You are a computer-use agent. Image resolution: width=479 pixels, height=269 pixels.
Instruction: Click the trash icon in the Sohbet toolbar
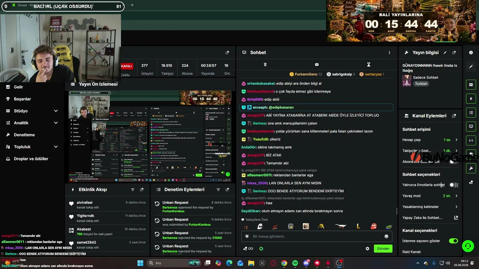tap(265, 65)
